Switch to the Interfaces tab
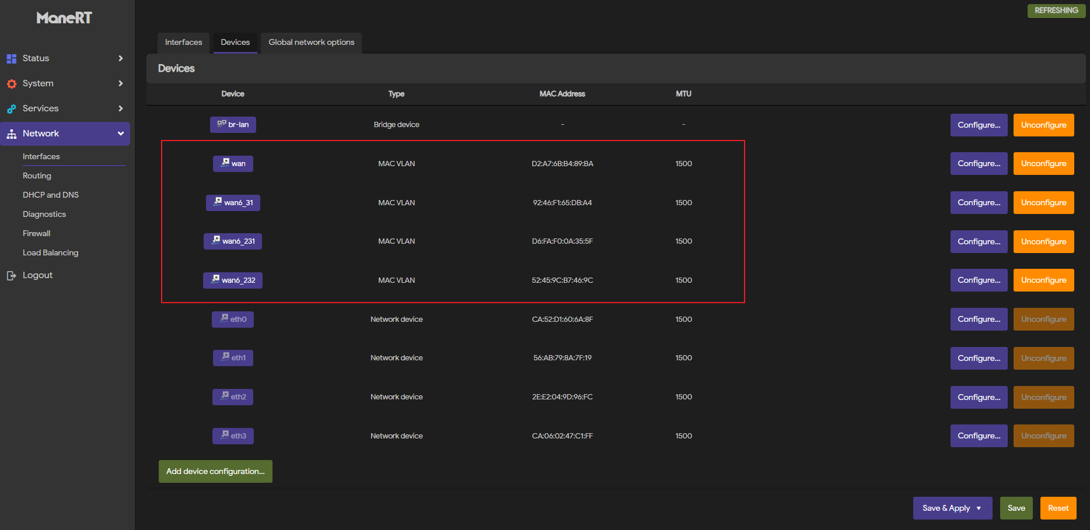 pyautogui.click(x=183, y=43)
